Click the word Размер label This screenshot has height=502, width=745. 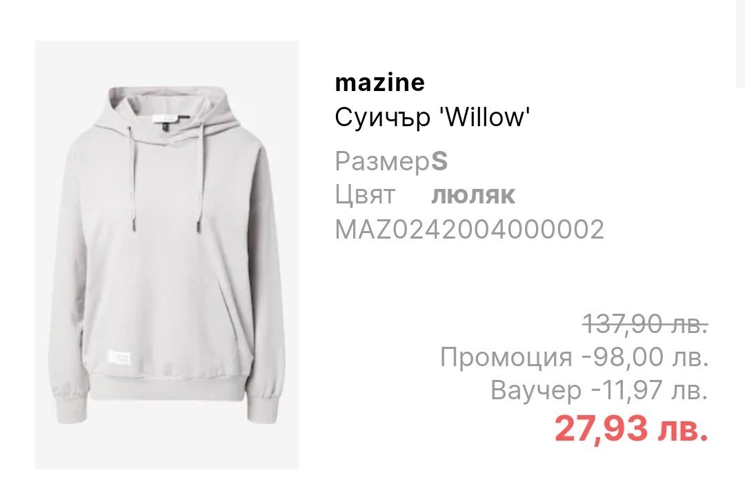tap(382, 162)
